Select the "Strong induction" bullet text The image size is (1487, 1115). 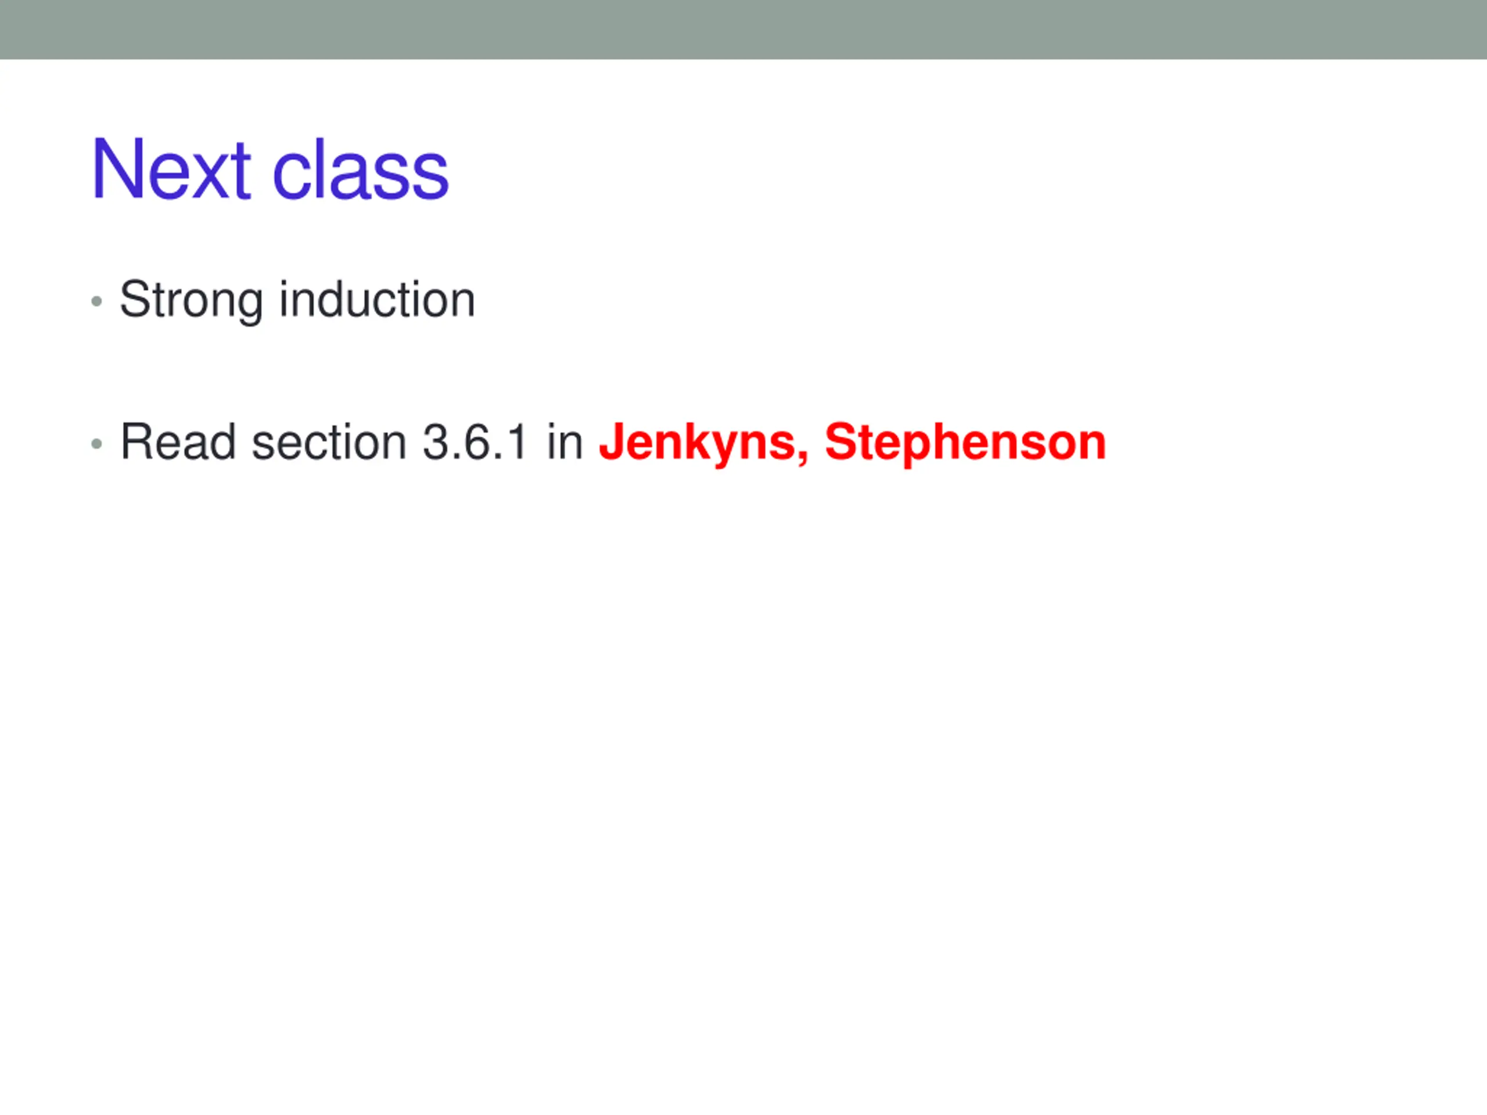pyautogui.click(x=297, y=300)
